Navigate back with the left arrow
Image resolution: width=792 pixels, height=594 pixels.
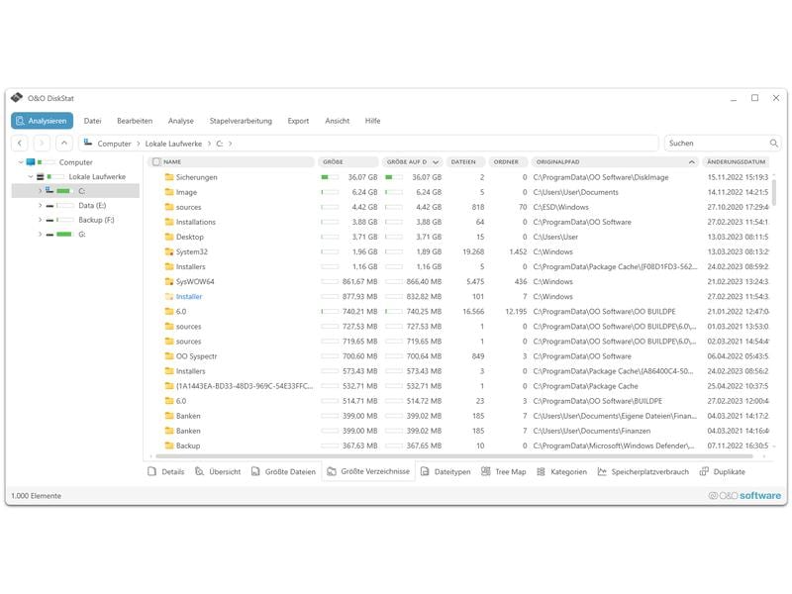click(20, 144)
